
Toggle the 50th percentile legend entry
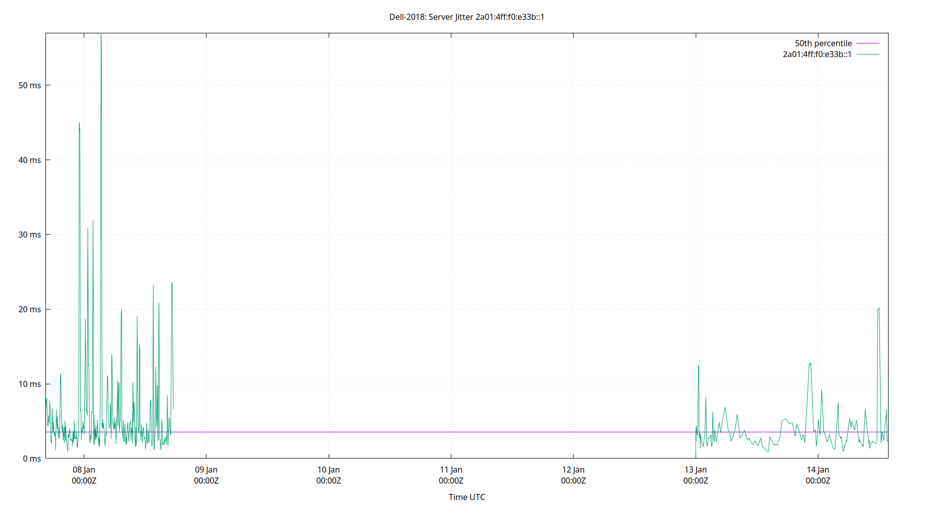pyautogui.click(x=823, y=43)
